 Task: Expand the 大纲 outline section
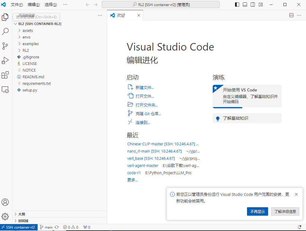pos(60,214)
